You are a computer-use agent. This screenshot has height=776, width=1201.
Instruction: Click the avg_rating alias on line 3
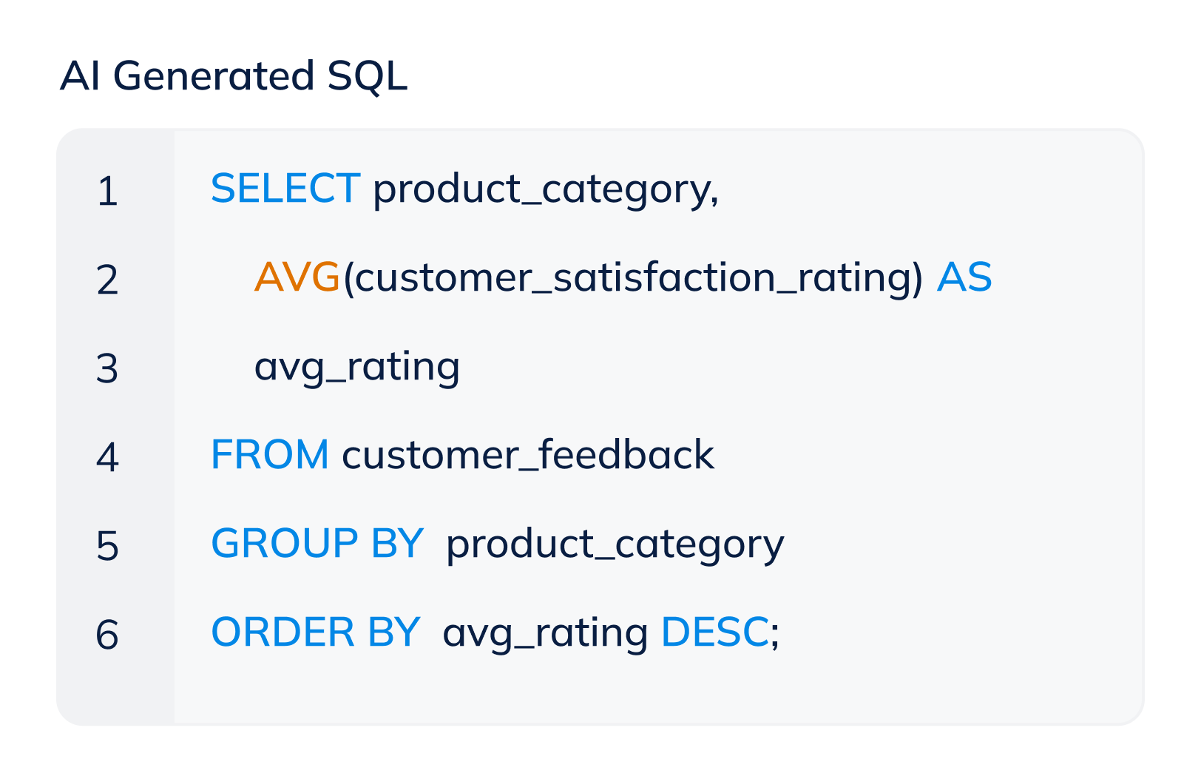point(356,368)
